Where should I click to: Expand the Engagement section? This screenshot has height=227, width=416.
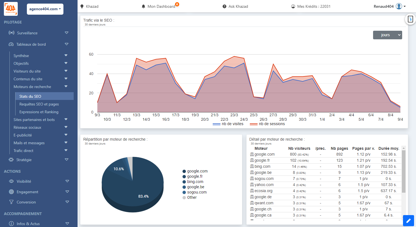(67, 192)
